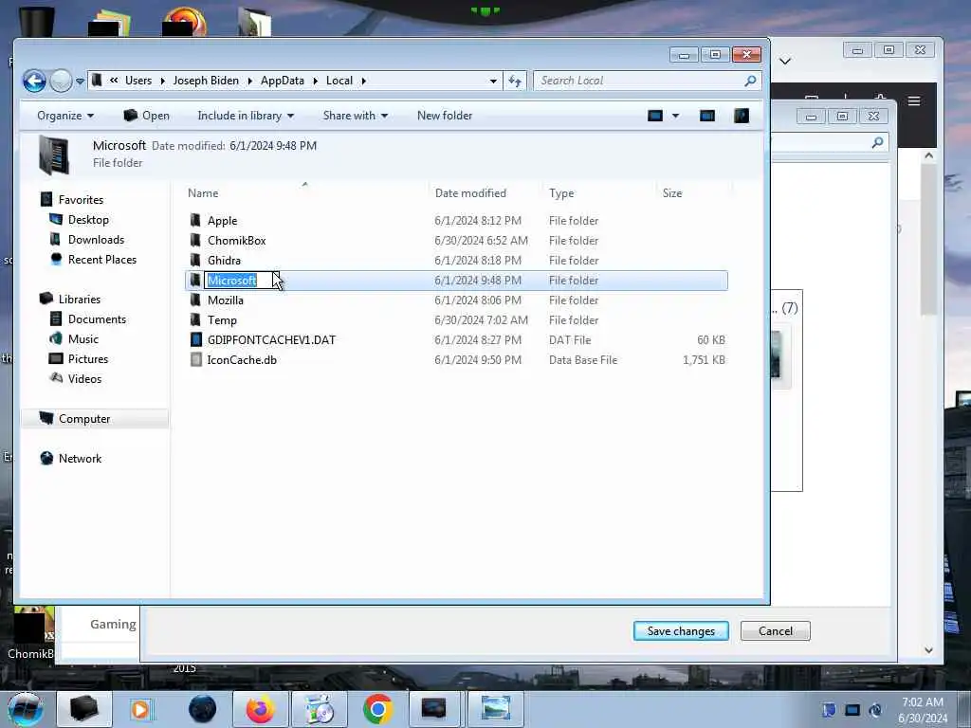971x728 pixels.
Task: Expand the view options dropdown arrow
Action: 675,116
